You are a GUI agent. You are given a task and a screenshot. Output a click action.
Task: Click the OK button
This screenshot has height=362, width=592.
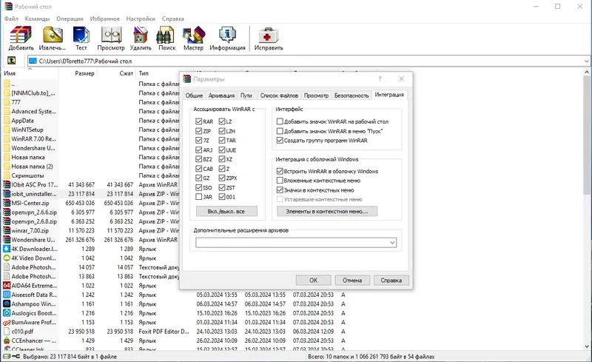tap(313, 281)
